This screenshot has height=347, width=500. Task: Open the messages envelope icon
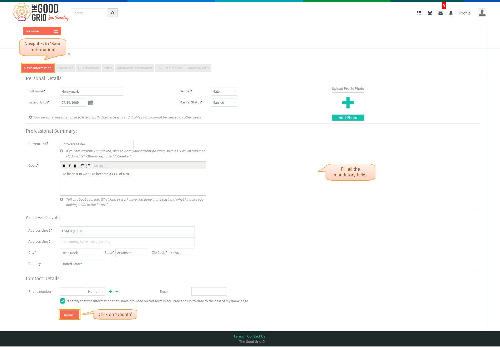(441, 13)
